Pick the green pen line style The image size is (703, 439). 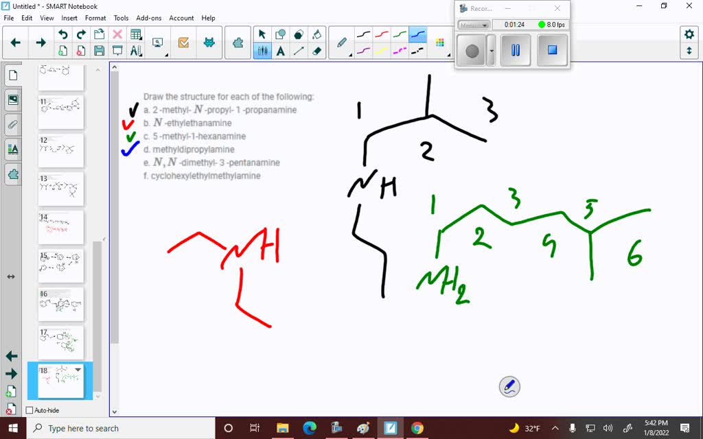[x=400, y=34]
